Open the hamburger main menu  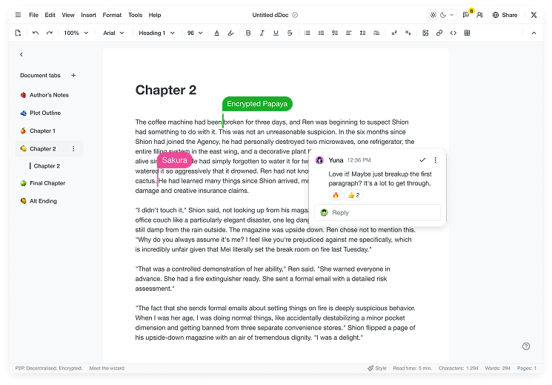coord(18,15)
